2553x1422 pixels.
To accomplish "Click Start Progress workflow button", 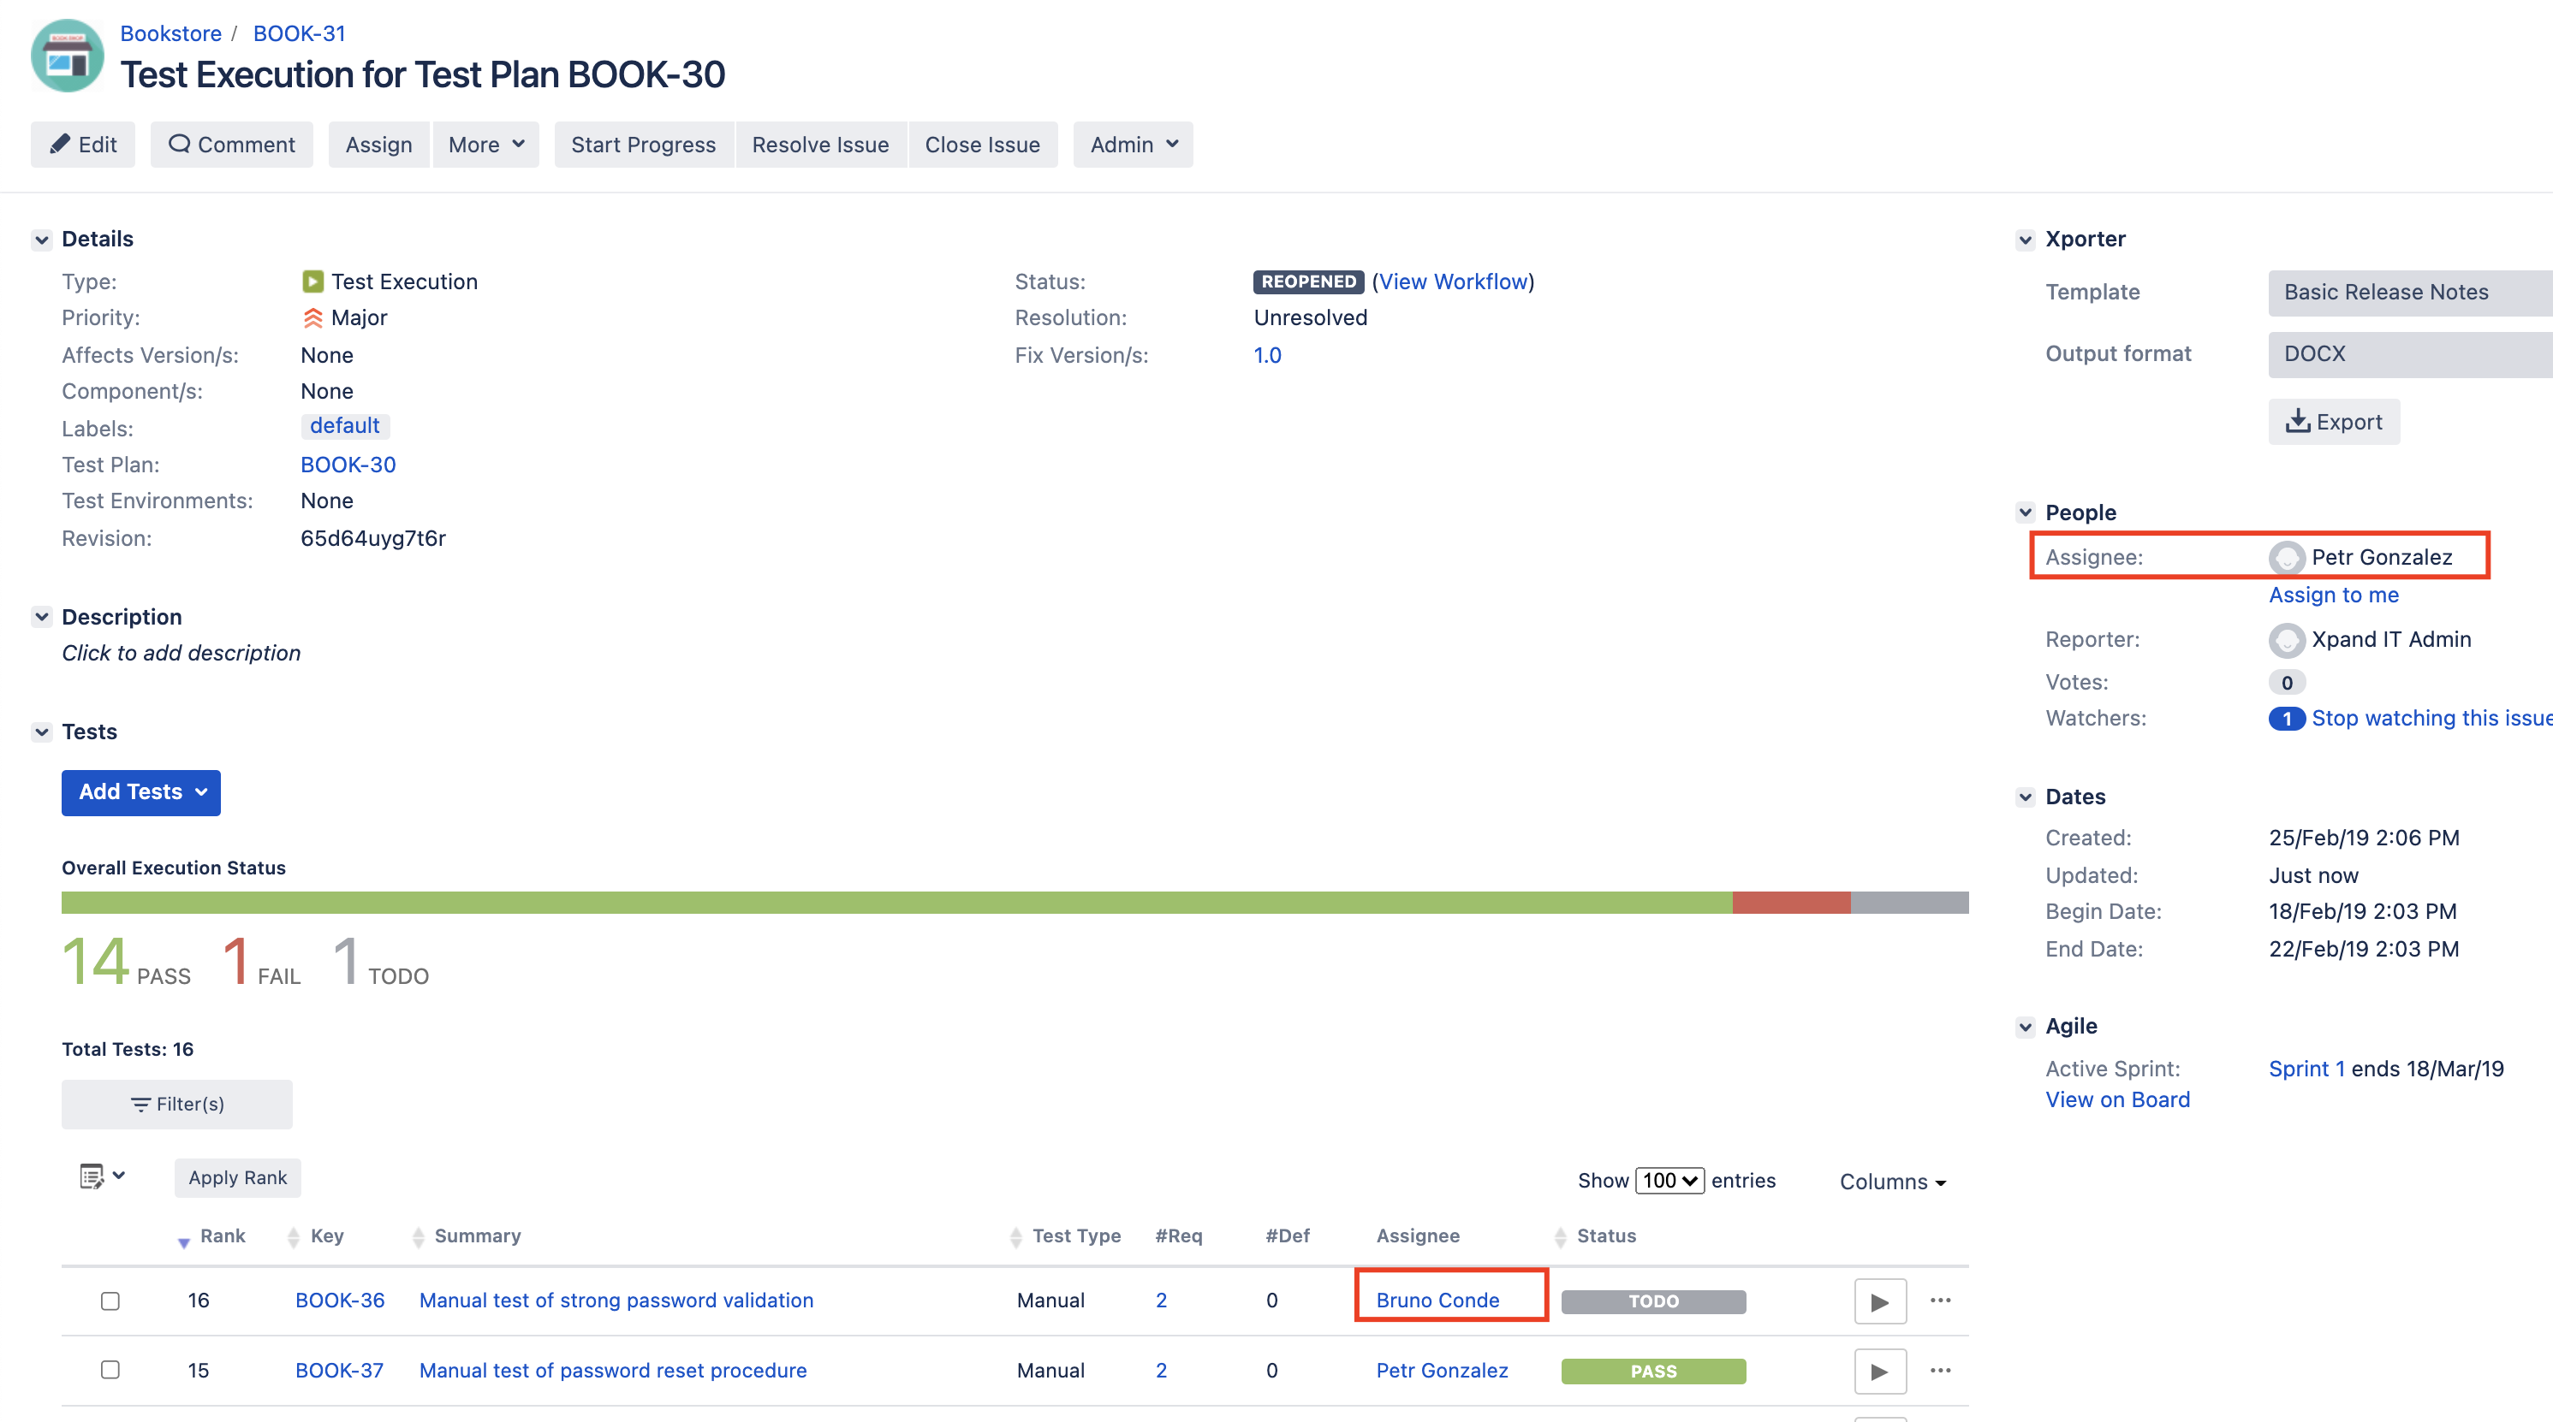I will 643,145.
